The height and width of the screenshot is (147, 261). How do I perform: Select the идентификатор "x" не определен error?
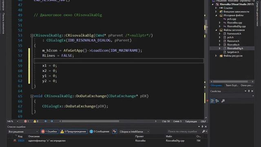tap(47, 141)
